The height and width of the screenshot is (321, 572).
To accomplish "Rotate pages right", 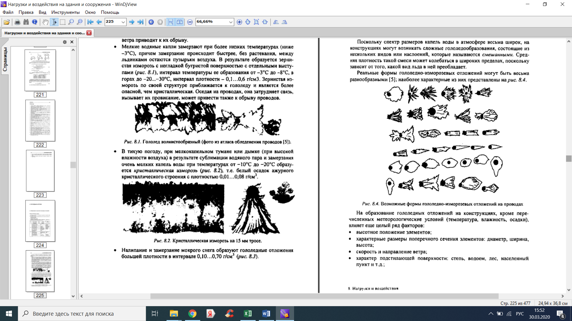I will [285, 22].
